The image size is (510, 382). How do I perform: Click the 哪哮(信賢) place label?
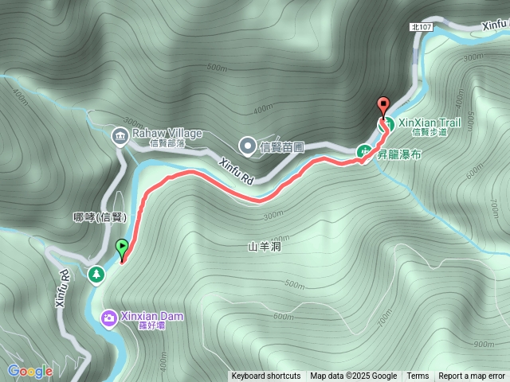[x=100, y=217]
